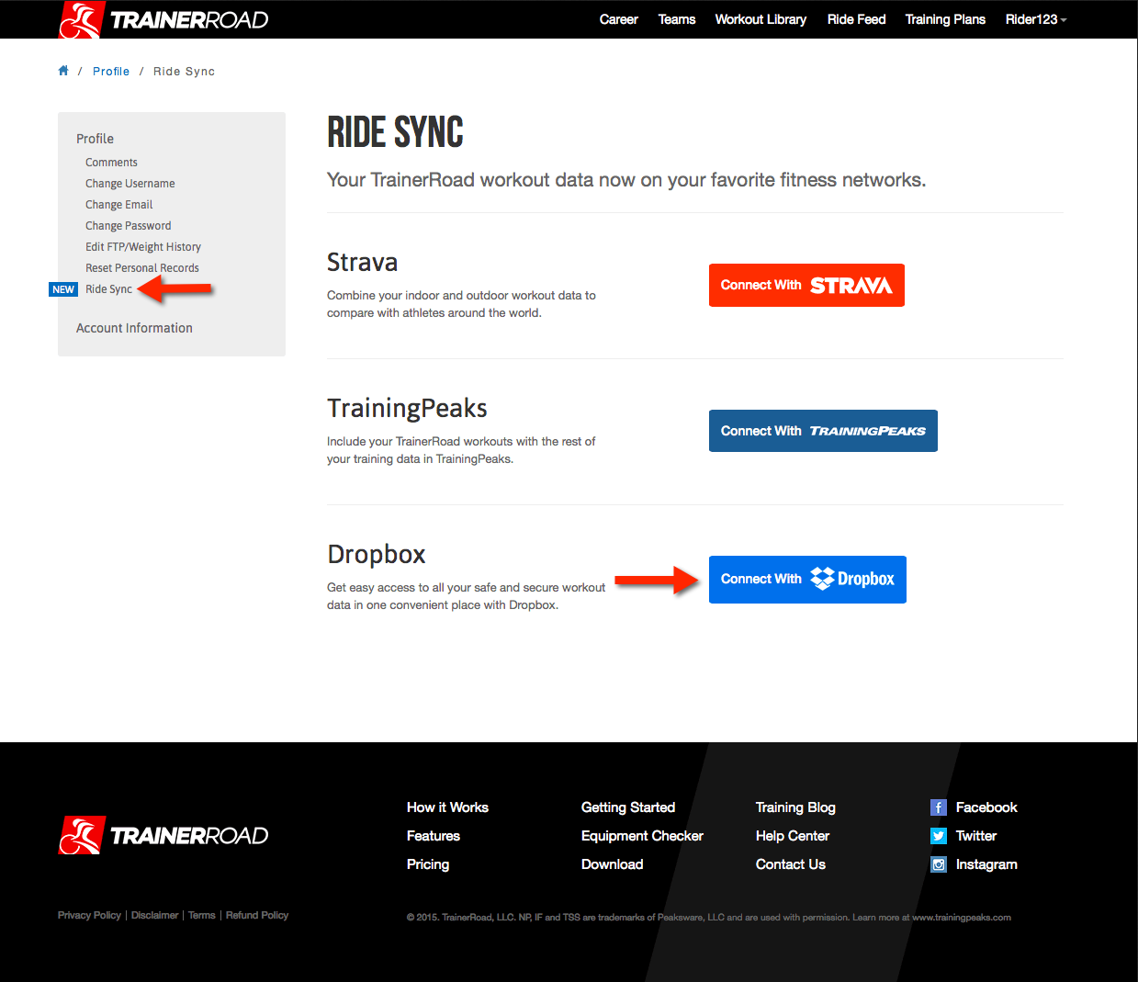
Task: Open Disclaimer footer link
Action: (155, 915)
